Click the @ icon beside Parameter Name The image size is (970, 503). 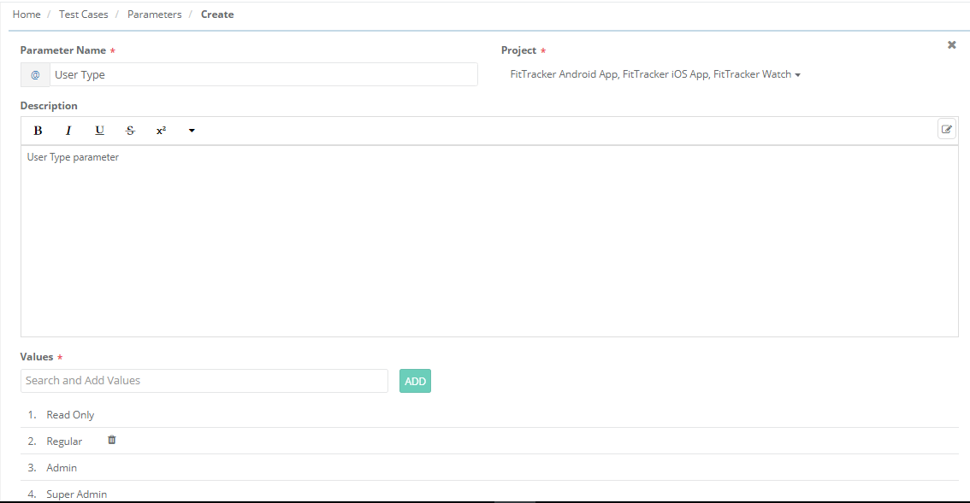click(35, 74)
